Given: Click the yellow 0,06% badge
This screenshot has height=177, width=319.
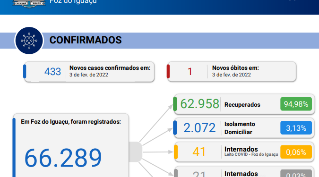Looking at the screenshot, I should 296,152.
